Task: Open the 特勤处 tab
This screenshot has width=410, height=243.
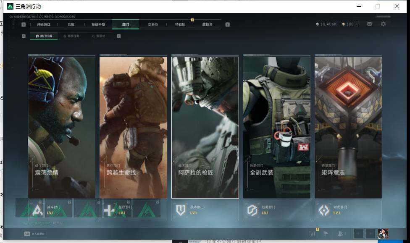Action: tap(180, 24)
